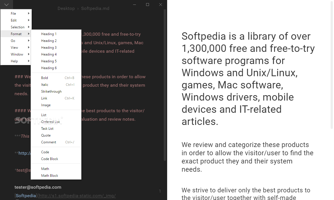Apply Heading 4 format
334x200 pixels.
(56, 54)
